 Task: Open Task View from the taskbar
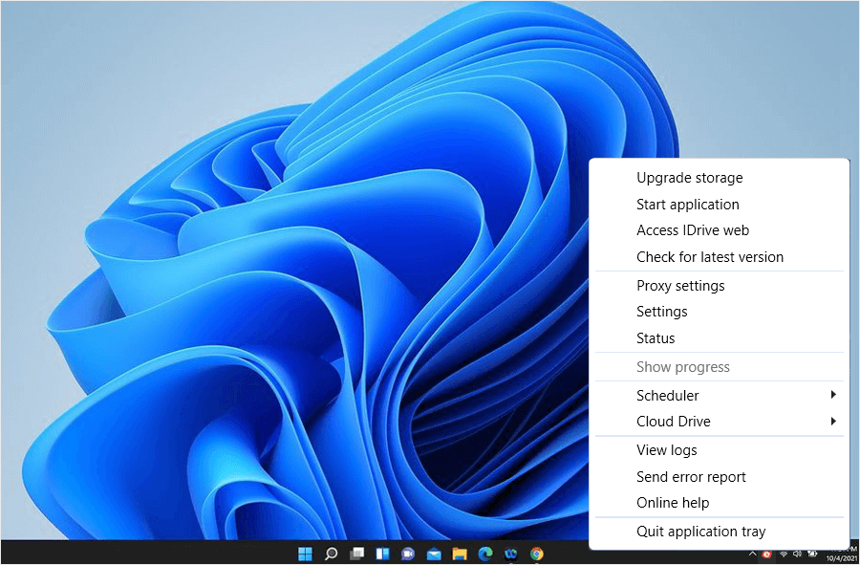(x=356, y=554)
